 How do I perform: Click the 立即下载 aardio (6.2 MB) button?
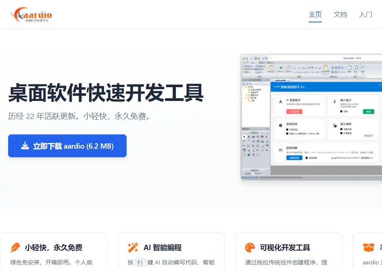point(67,146)
